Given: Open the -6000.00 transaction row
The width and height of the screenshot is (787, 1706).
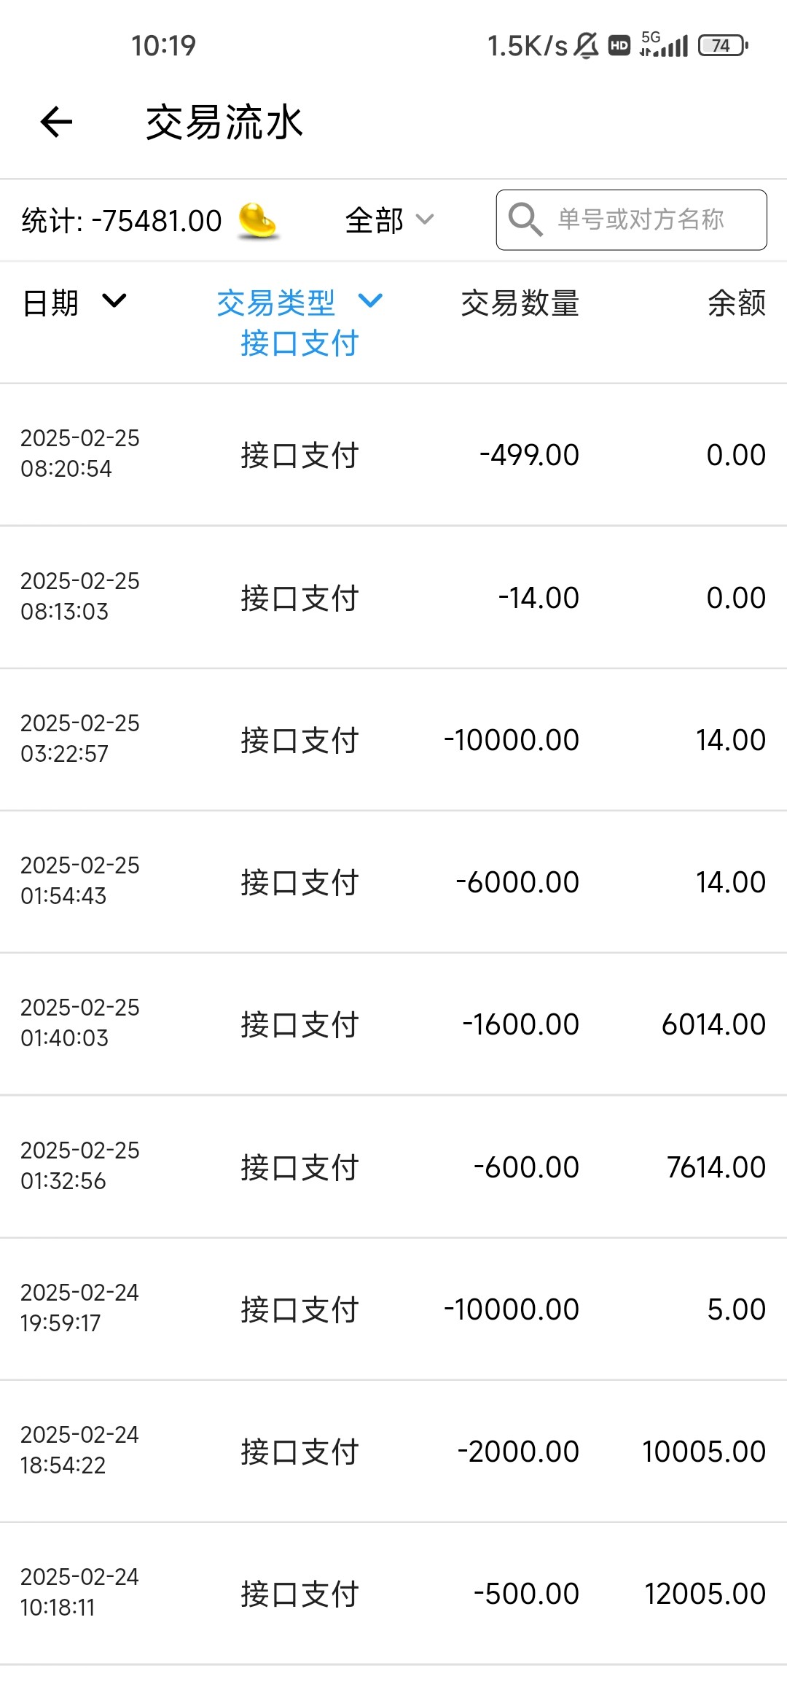Looking at the screenshot, I should tap(393, 881).
